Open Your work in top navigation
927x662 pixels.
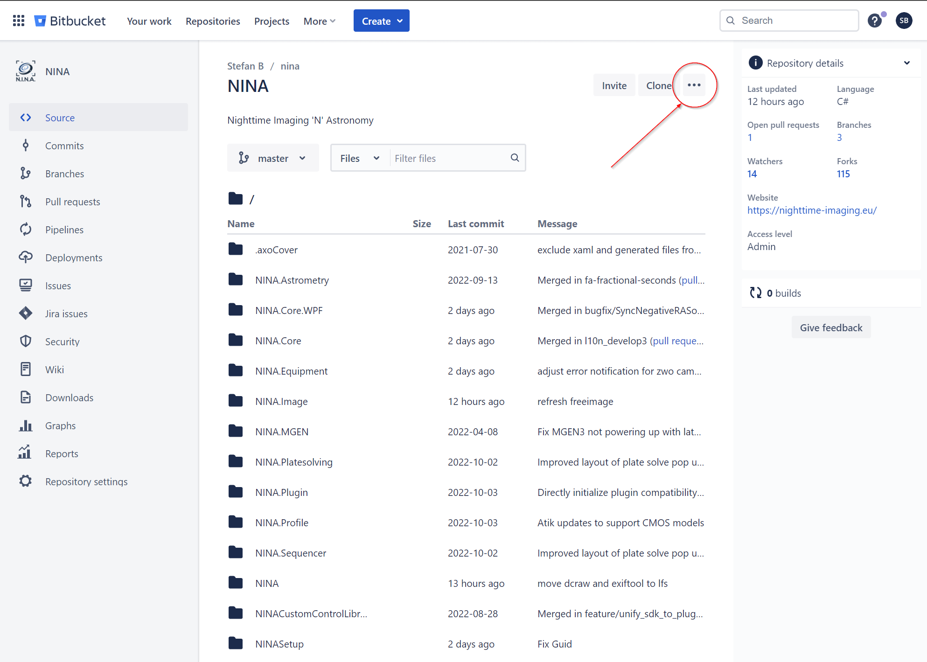click(149, 21)
